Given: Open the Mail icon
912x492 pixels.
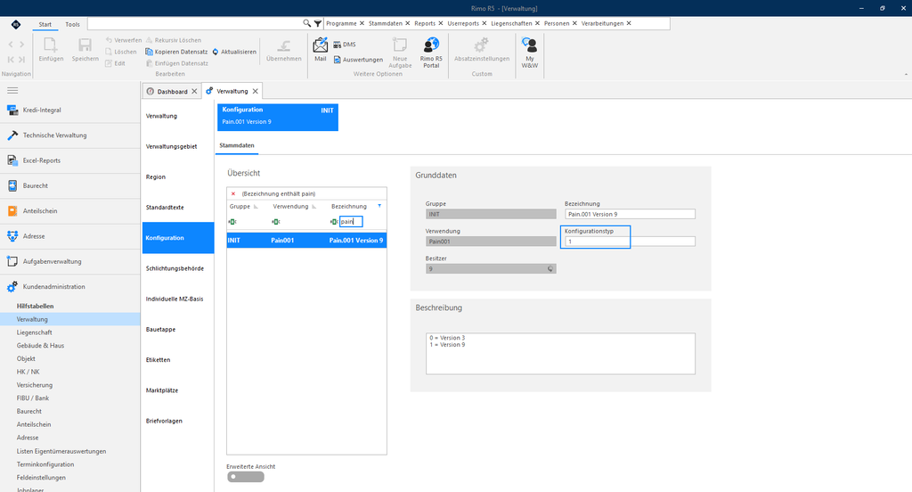Looking at the screenshot, I should (x=321, y=45).
